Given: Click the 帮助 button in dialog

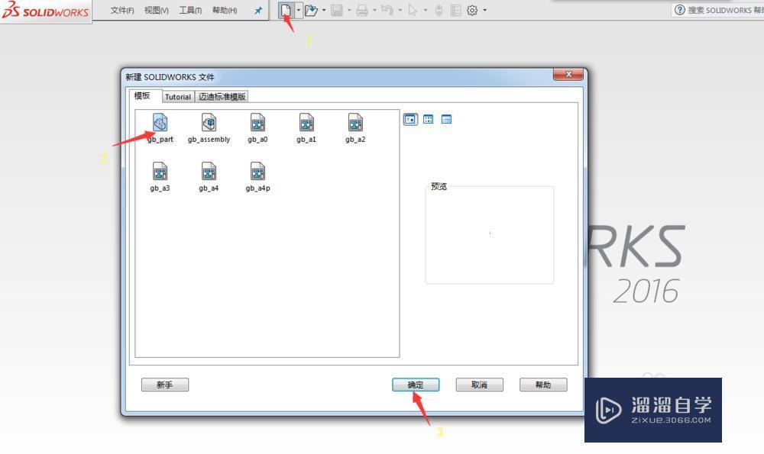Looking at the screenshot, I should [543, 385].
